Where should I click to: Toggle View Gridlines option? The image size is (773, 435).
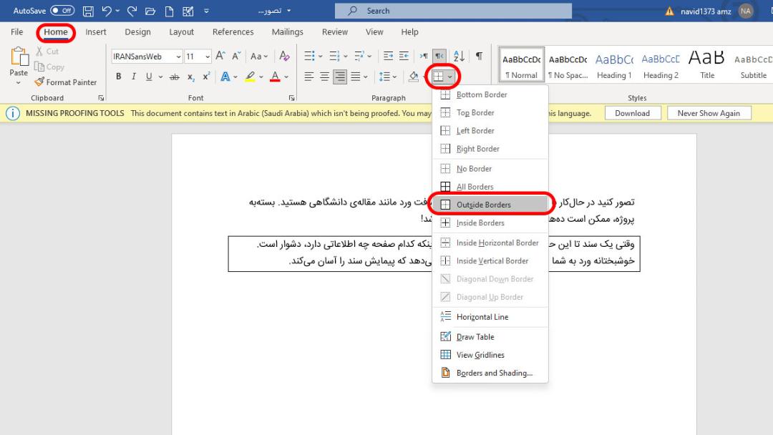tap(490, 355)
